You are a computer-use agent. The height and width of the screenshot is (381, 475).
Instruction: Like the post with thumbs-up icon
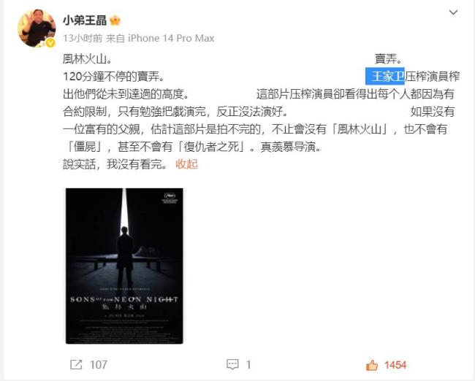[372, 365]
